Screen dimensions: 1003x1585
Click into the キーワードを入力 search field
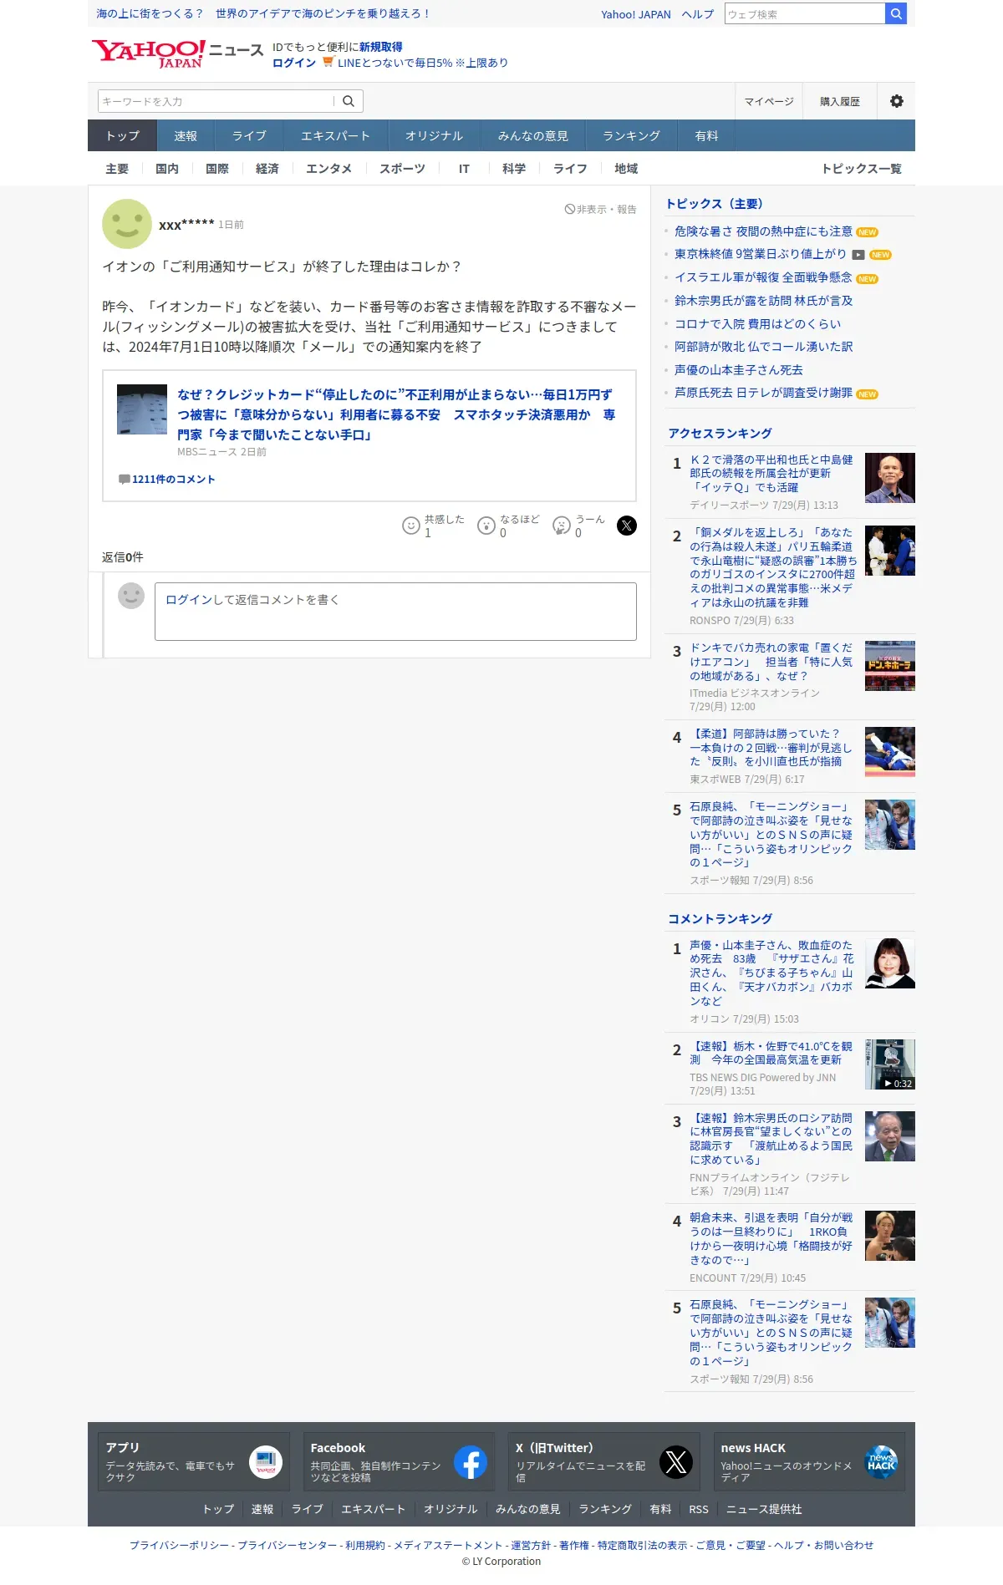(x=216, y=101)
